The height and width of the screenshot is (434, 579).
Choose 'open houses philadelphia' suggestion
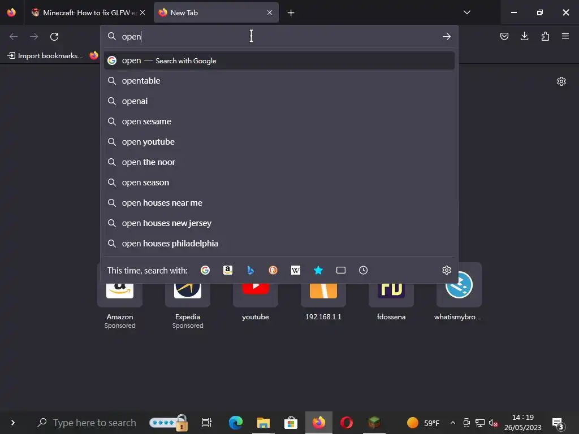click(279, 244)
